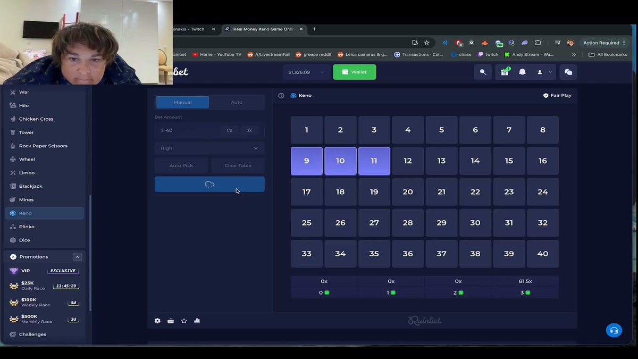Deselect Keno number 9
Viewport: 638px width, 359px height.
point(307,161)
